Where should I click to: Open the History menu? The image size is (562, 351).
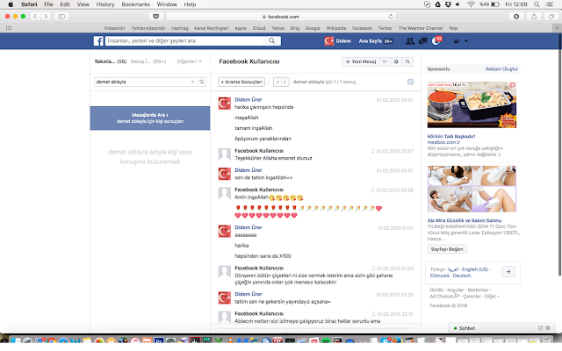click(x=105, y=4)
